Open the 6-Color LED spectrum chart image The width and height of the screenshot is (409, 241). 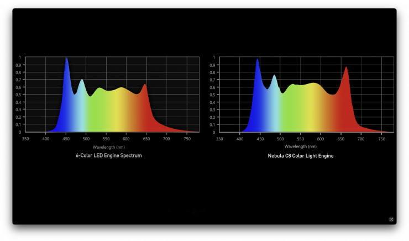pos(112,95)
